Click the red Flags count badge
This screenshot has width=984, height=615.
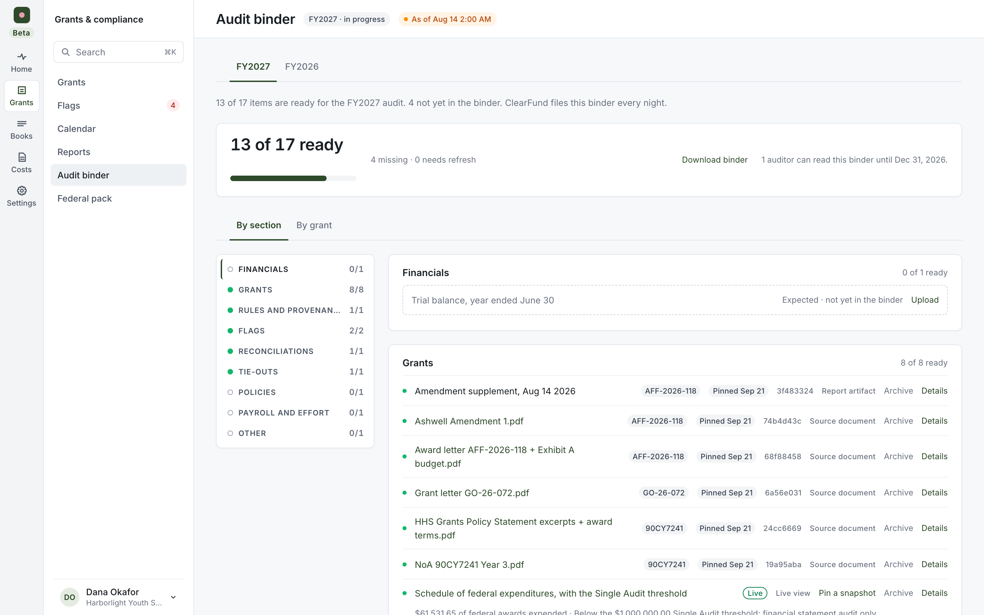coord(173,105)
